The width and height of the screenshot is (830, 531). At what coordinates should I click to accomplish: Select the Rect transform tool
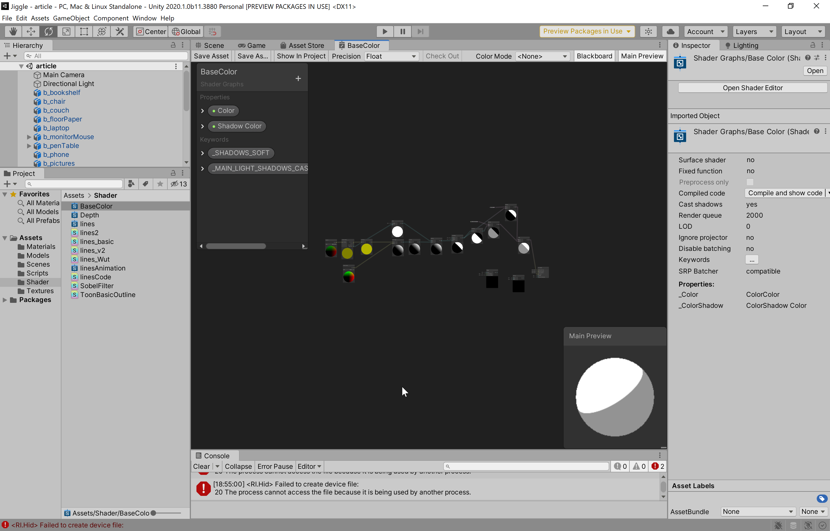pyautogui.click(x=84, y=31)
